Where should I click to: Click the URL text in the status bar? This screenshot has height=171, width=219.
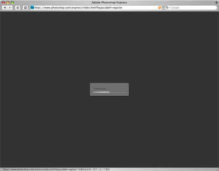tap(40, 169)
